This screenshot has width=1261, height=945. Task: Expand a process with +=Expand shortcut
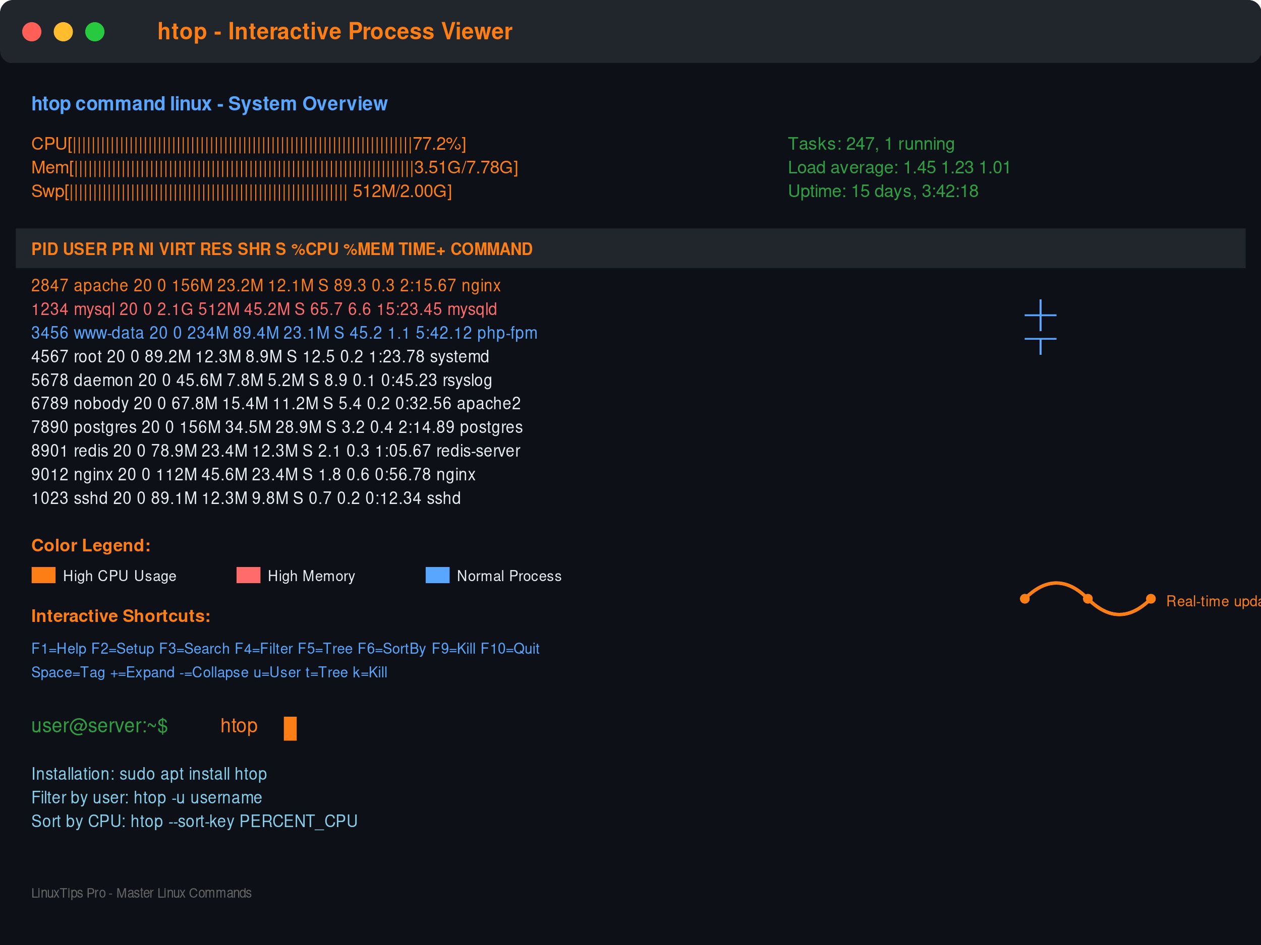tap(145, 672)
